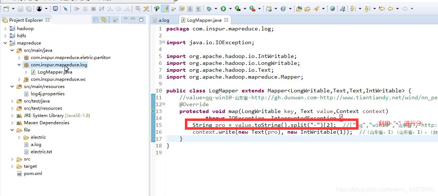The image size is (438, 196).
Task: Click the New file wizard icon
Action: 6,9
